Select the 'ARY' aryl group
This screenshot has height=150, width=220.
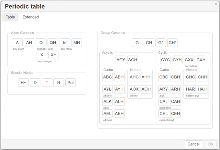point(164,89)
